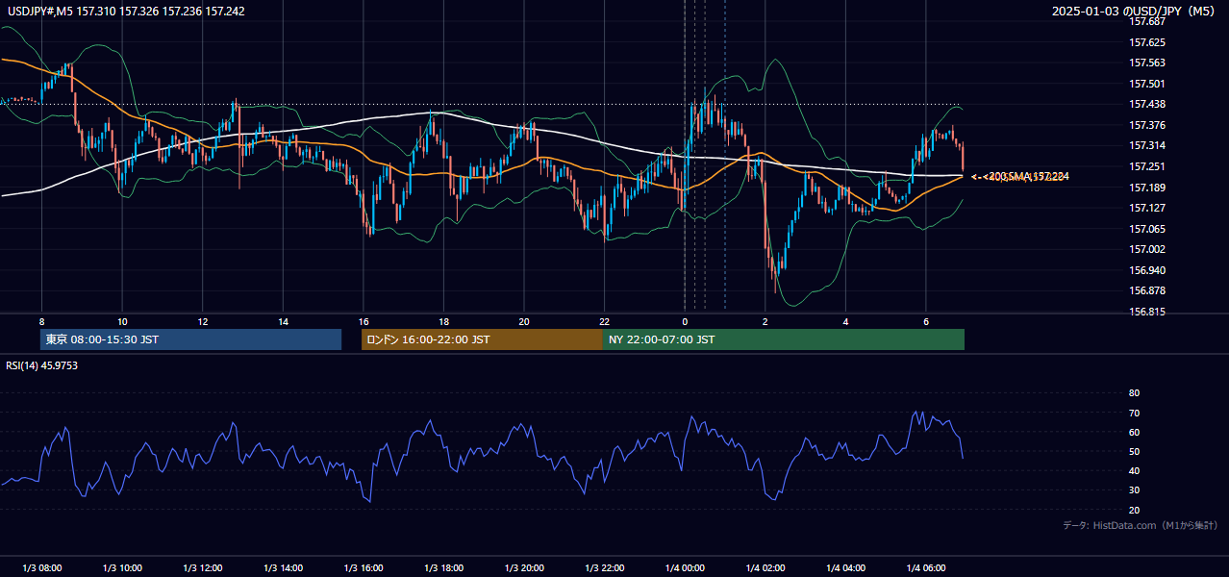Image resolution: width=1229 pixels, height=577 pixels.
Task: Click the bottom time label 1/3 08:00
Action: pyautogui.click(x=41, y=568)
